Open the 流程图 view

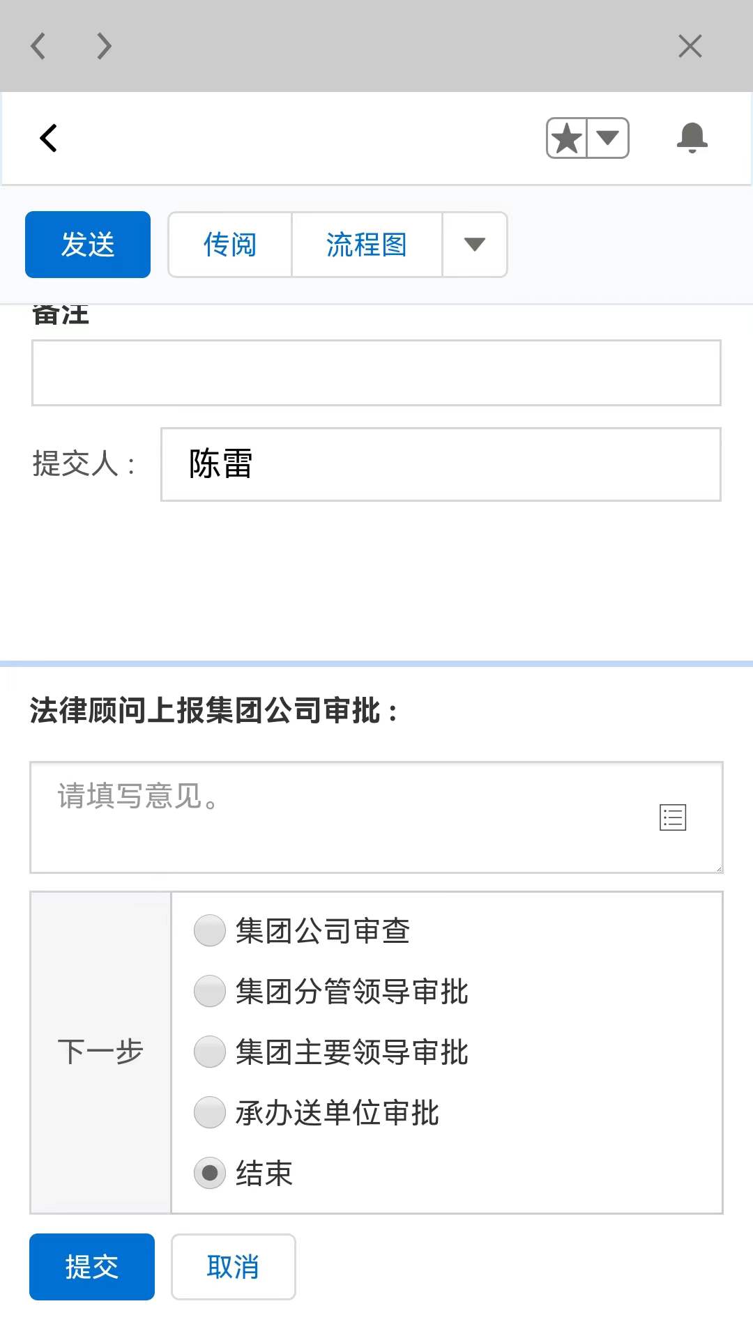(x=366, y=245)
